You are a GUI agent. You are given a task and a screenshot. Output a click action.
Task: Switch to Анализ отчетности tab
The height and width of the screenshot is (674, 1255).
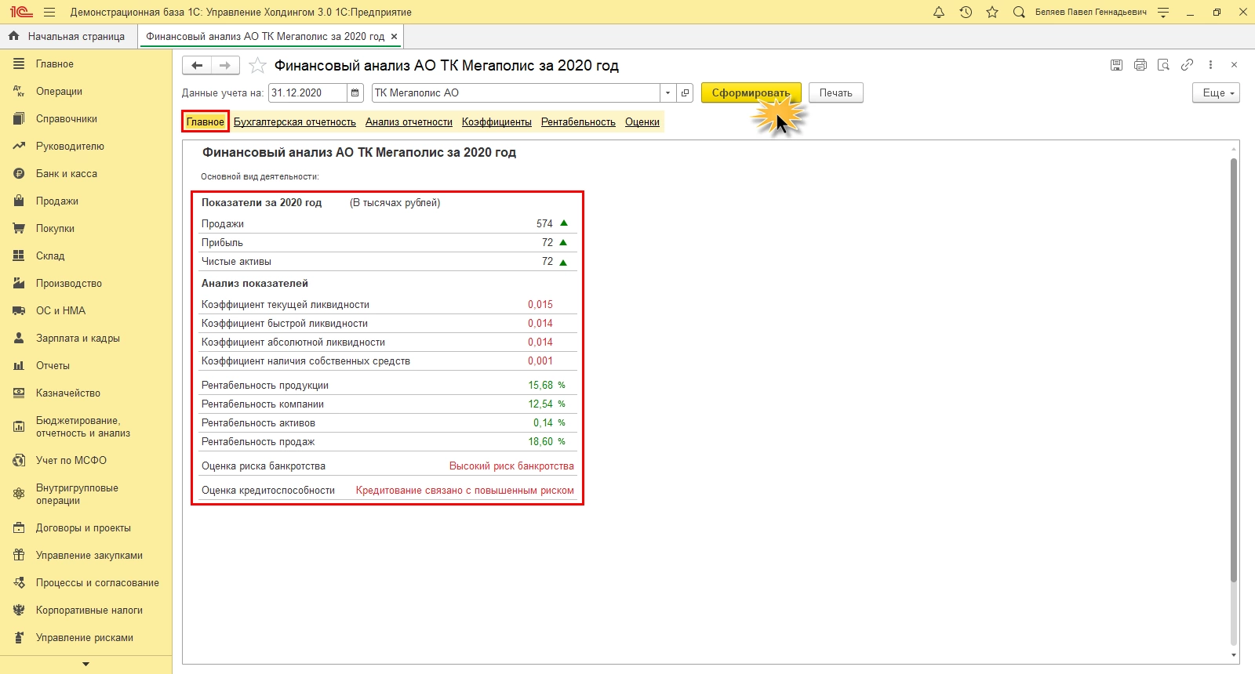(x=409, y=121)
